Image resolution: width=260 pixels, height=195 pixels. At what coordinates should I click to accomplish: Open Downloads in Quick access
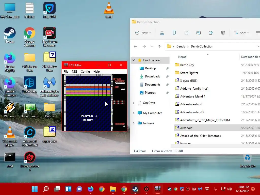click(x=152, y=76)
